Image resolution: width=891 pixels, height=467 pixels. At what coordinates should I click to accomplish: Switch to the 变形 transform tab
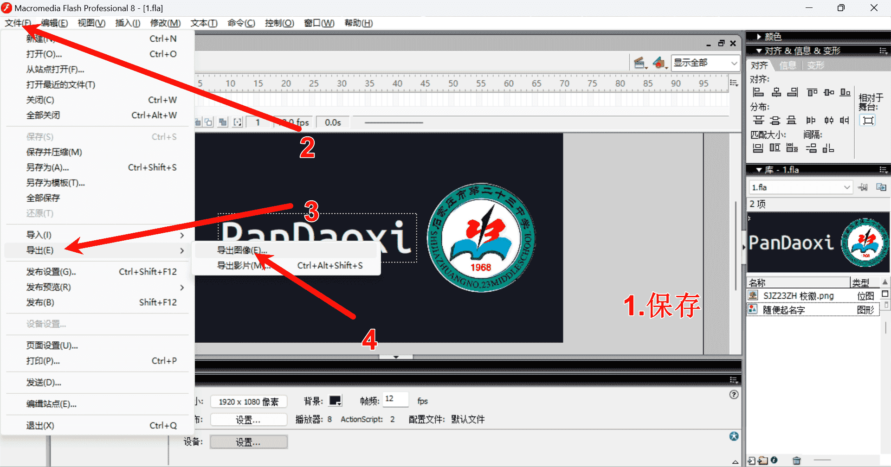pos(815,65)
